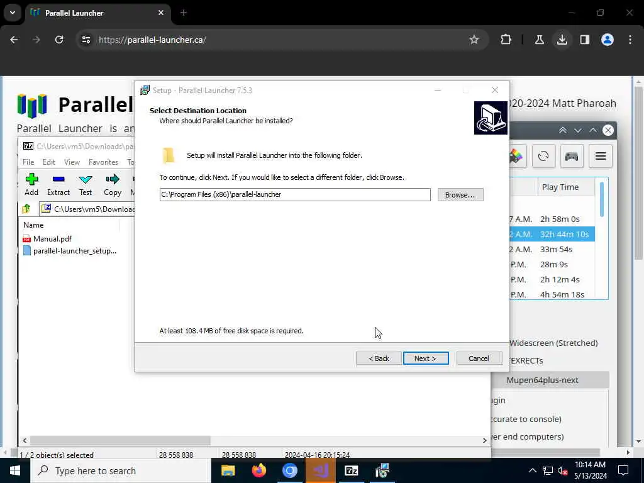Screen dimensions: 644x483
Task: Toggle Chrome side panel icon
Action: pyautogui.click(x=585, y=40)
